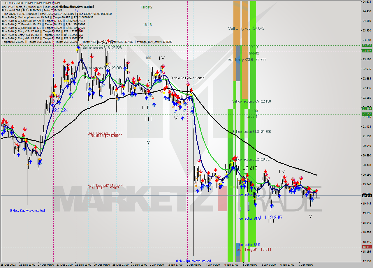The image size is (373, 268).
Task: Click the '3 Jan 09:00' time label
Action: tap(194, 265)
